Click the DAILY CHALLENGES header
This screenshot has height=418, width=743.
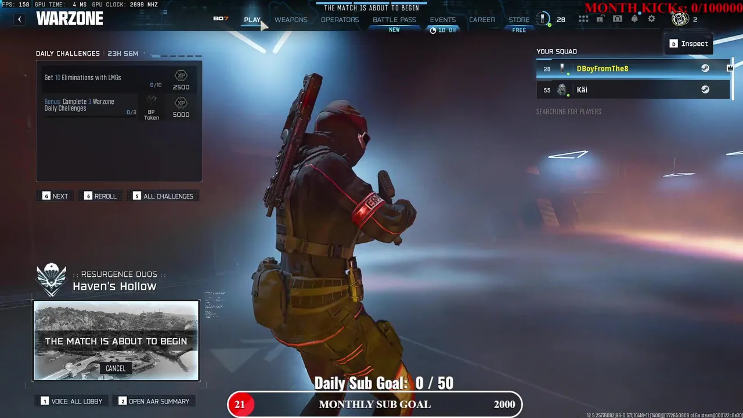(x=68, y=53)
